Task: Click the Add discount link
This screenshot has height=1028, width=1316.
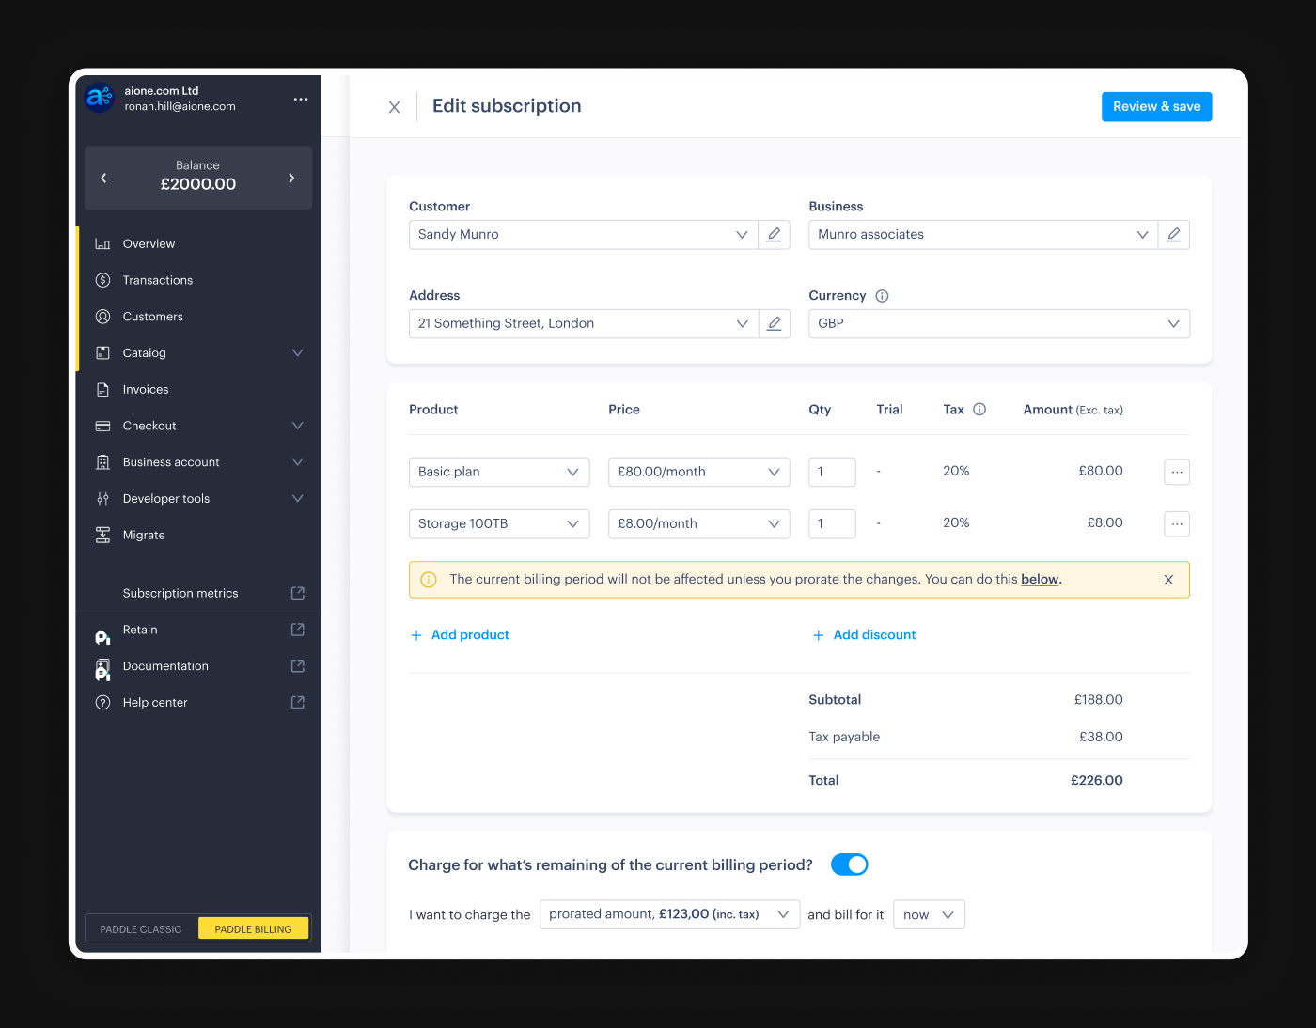Action: pos(863,634)
